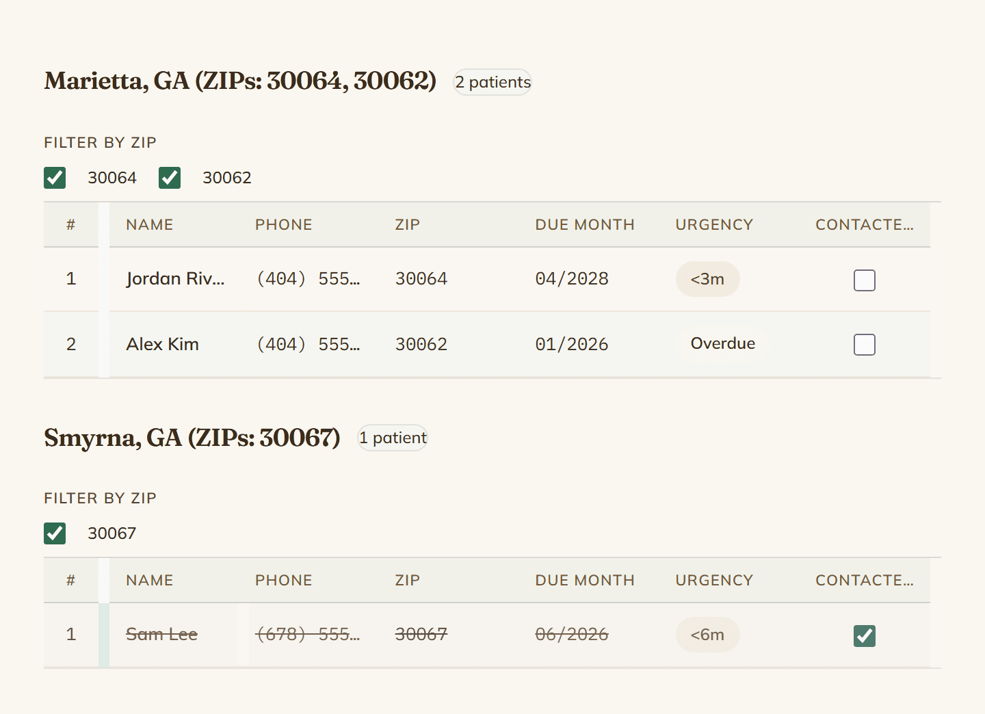Sort Smyrna table by NAME column header
Screen dimensions: 985x714
pyautogui.click(x=150, y=581)
